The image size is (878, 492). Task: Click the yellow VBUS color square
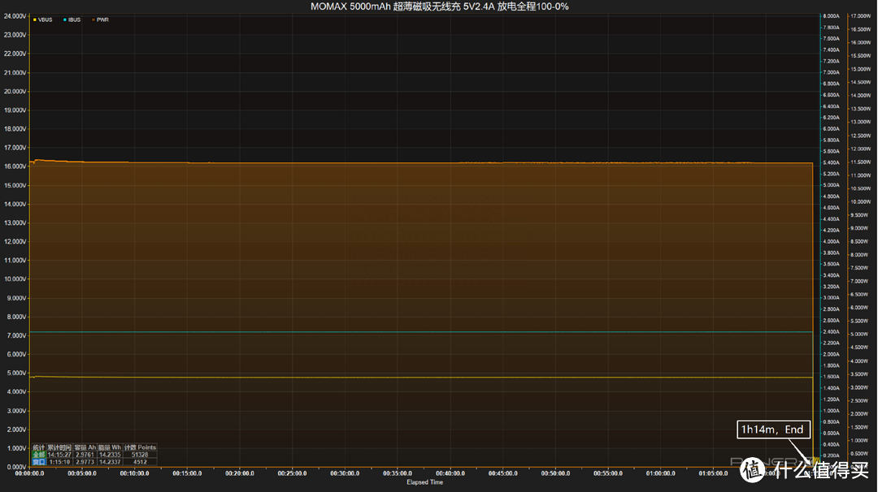click(x=35, y=19)
